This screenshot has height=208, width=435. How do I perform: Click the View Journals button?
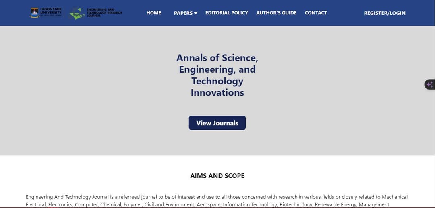click(x=217, y=123)
